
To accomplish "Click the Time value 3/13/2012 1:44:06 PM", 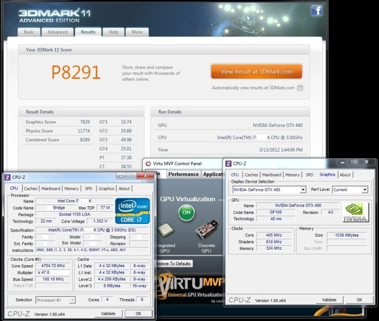I will [281, 150].
